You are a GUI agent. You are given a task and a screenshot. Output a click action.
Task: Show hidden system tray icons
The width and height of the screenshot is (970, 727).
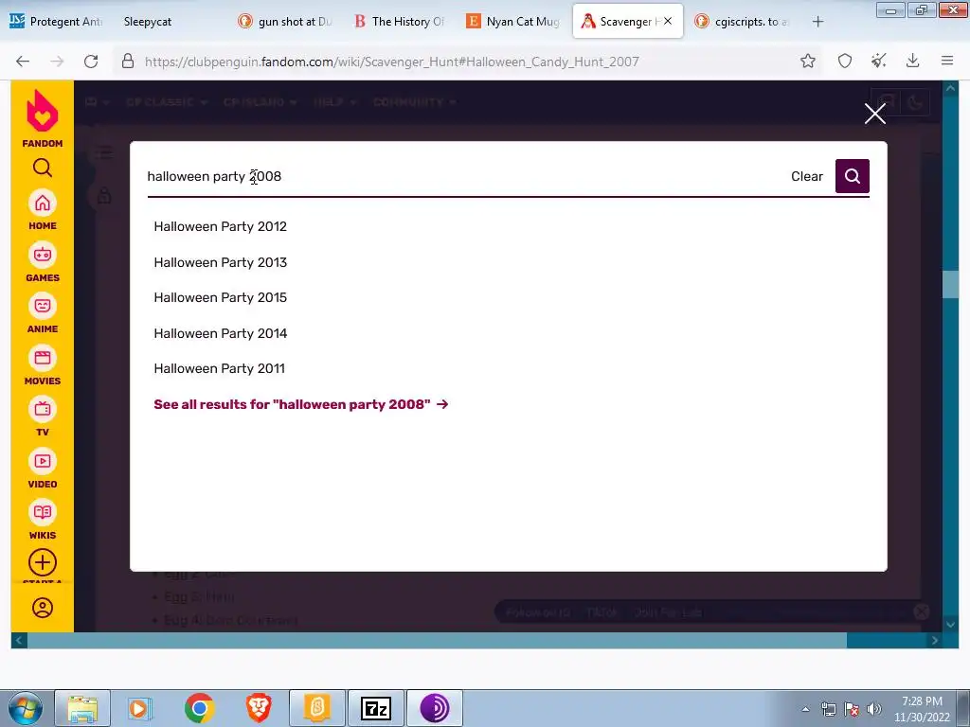pyautogui.click(x=805, y=709)
